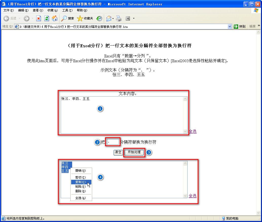Choose 删除(D) in the context menu
Image resolution: width=262 pixels, height=222 pixels.
tap(81, 191)
